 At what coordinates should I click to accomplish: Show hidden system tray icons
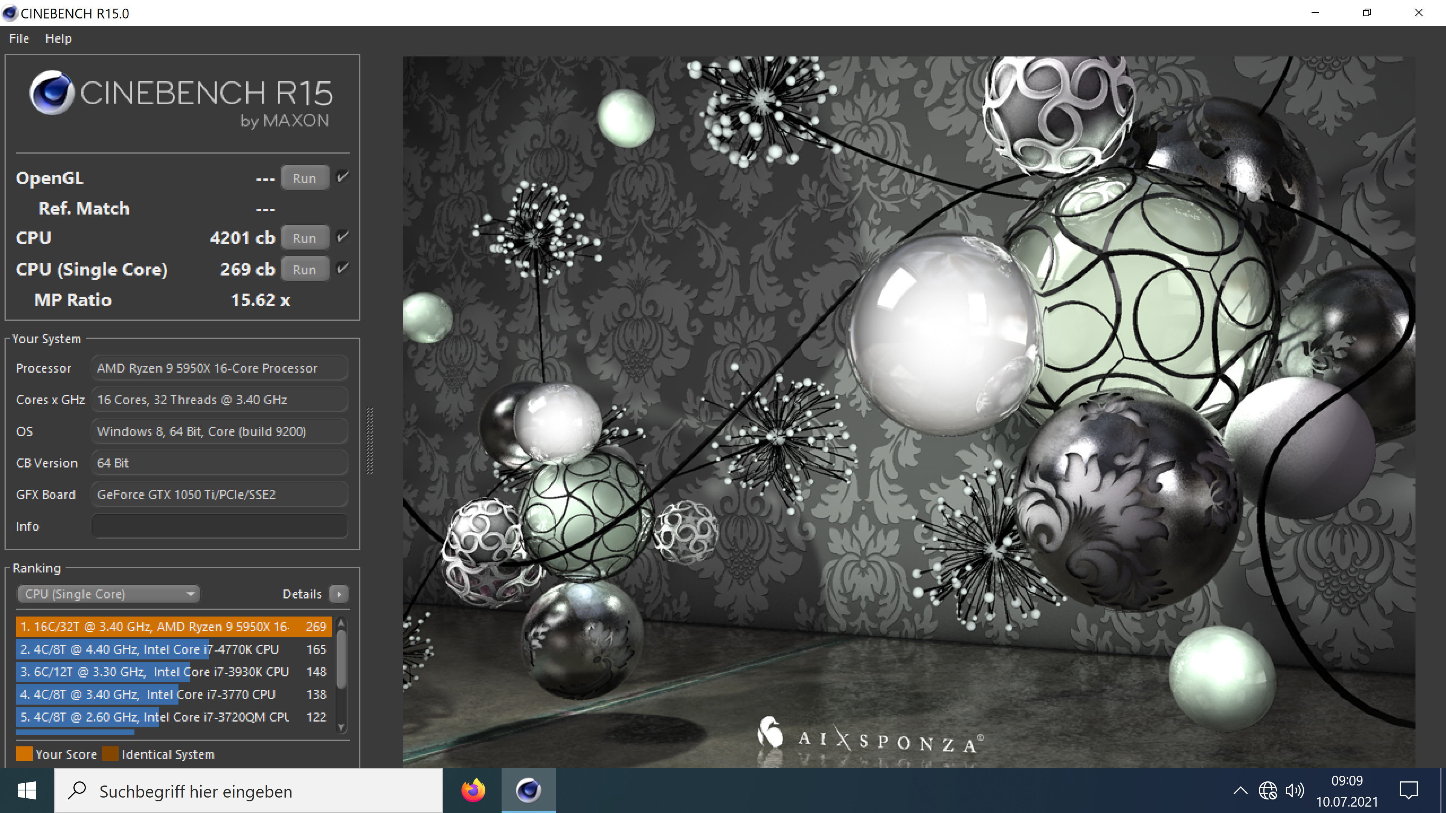(x=1240, y=790)
